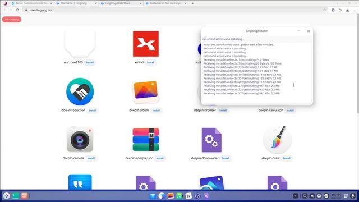This screenshot has height=202, width=359.
Task: Go back with browser back arrow
Action: (4, 10)
